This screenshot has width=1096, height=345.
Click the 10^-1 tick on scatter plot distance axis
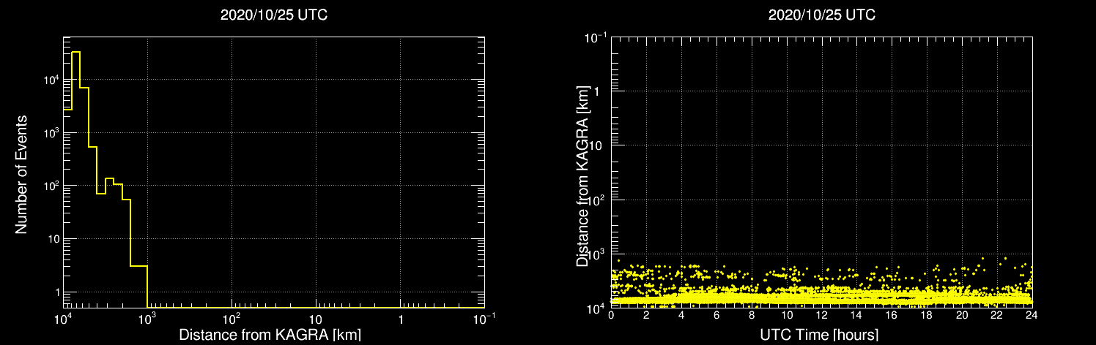pyautogui.click(x=596, y=36)
